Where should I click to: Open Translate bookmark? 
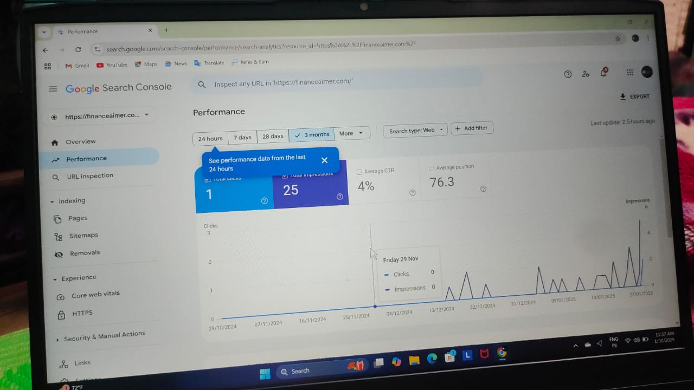tap(209, 63)
